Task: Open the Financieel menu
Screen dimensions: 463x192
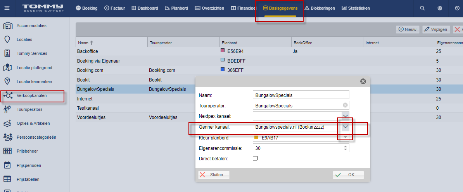Action: point(244,8)
